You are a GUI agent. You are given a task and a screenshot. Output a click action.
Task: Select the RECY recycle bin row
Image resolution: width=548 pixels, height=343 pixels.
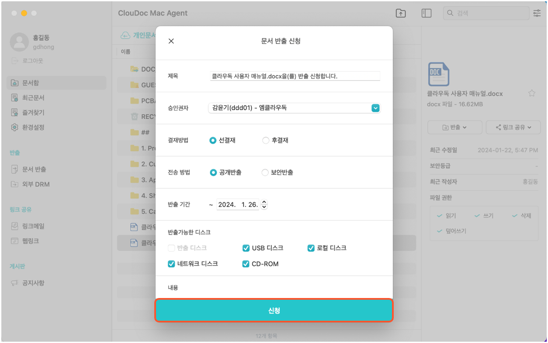(136, 117)
